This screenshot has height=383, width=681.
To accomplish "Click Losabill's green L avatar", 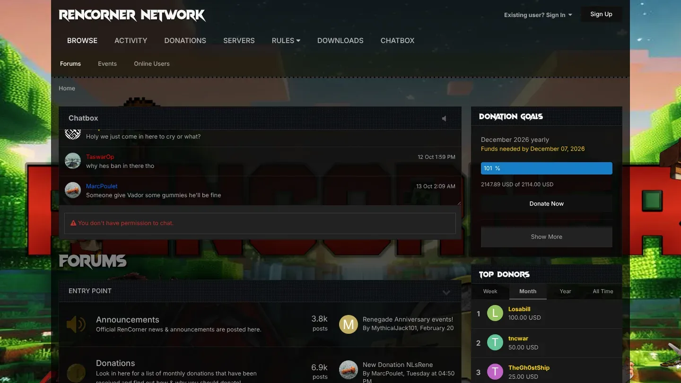I will click(495, 313).
